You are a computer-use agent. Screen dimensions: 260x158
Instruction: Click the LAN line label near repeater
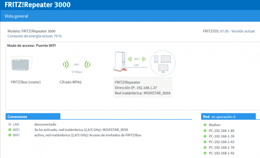(x=136, y=65)
